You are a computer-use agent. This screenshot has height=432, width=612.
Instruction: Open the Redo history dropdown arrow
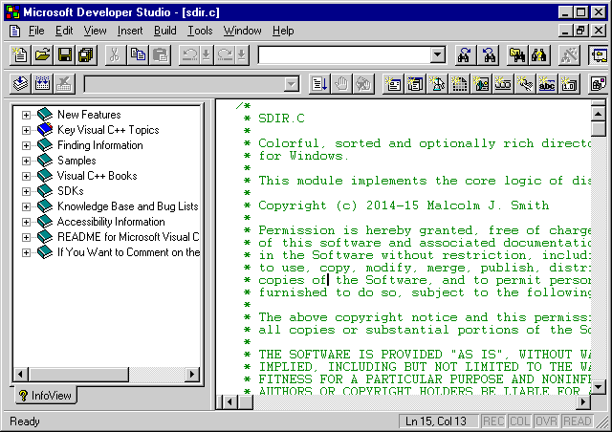pyautogui.click(x=242, y=55)
